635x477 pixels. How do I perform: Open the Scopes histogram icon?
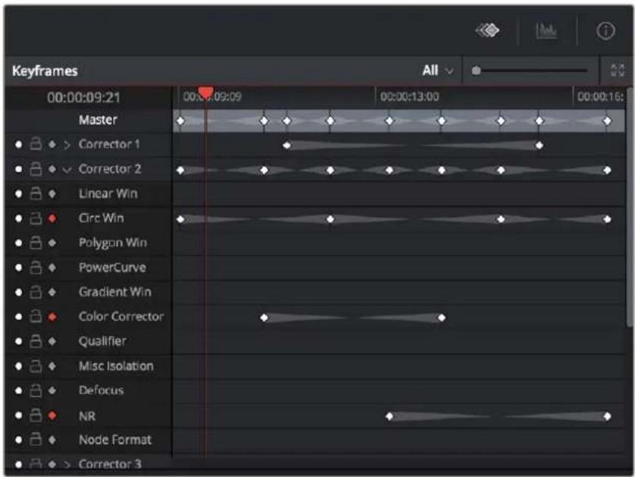click(546, 31)
